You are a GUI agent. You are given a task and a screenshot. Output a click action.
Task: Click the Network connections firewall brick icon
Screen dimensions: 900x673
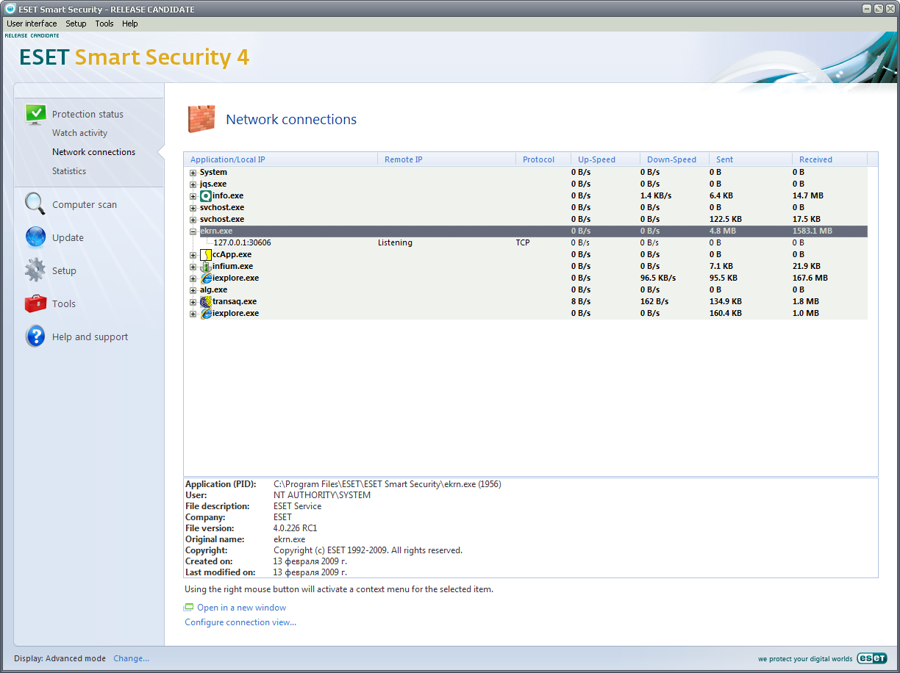tap(201, 119)
